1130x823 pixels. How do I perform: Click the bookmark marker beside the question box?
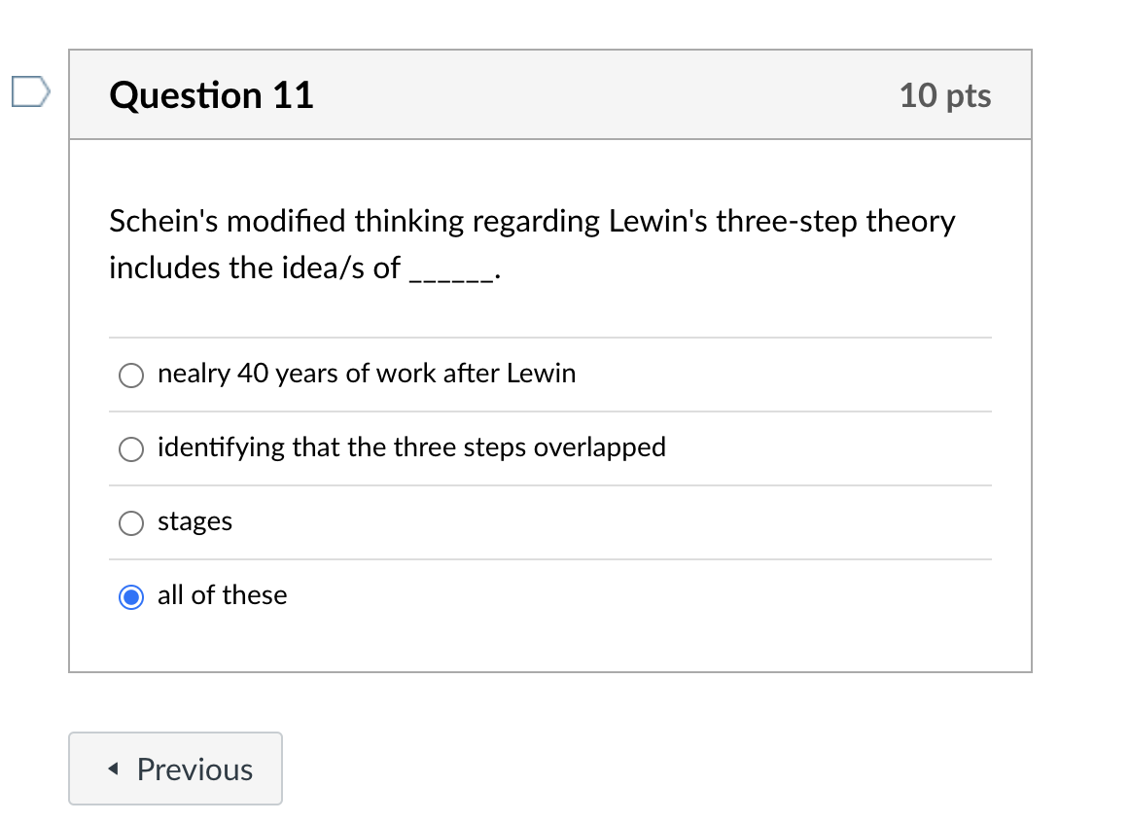[29, 90]
